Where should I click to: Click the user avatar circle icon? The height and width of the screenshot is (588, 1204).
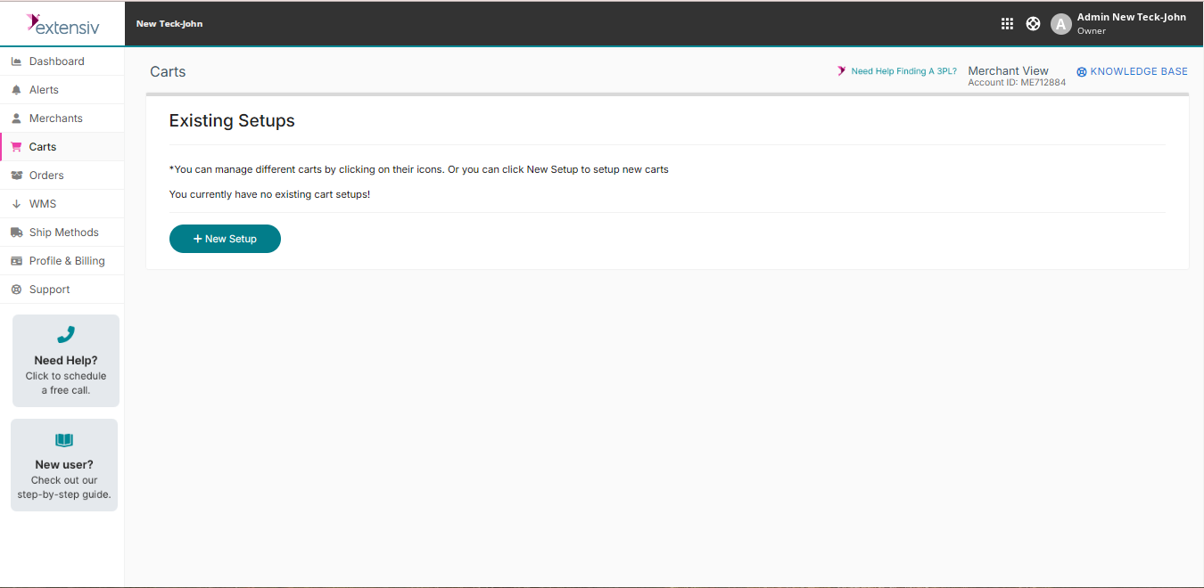coord(1060,24)
